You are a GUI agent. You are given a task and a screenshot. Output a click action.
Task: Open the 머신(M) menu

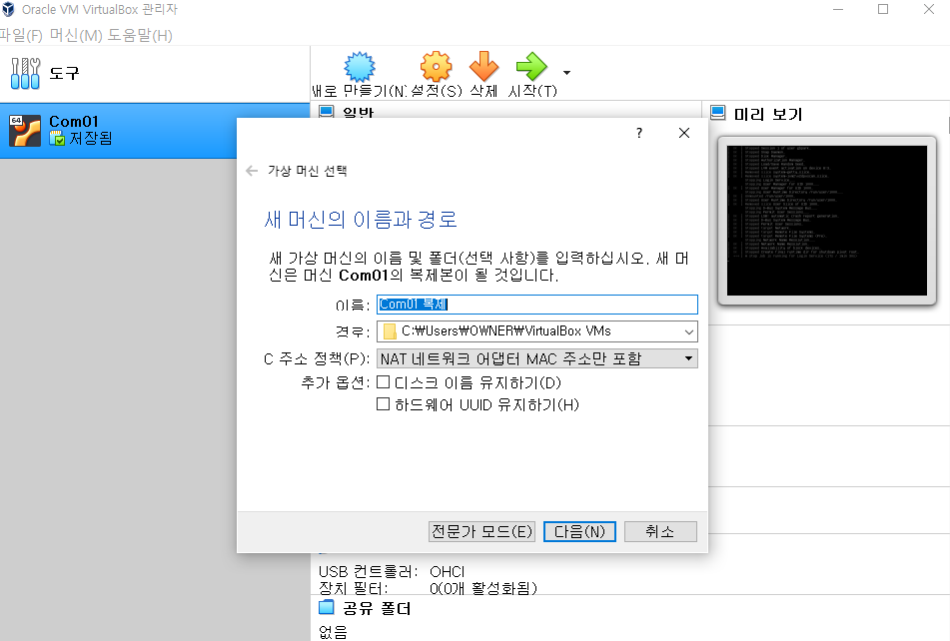(x=76, y=35)
